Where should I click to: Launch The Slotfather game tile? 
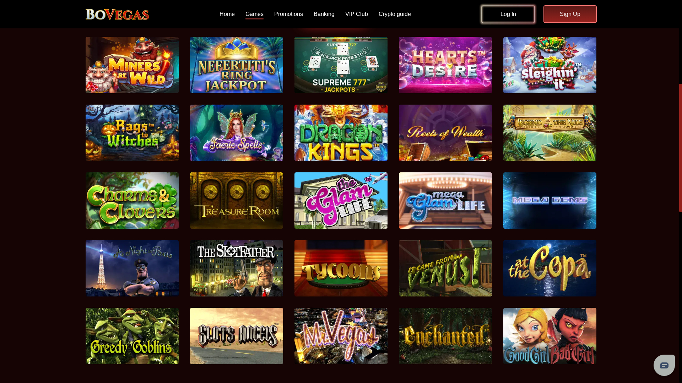coord(237,268)
